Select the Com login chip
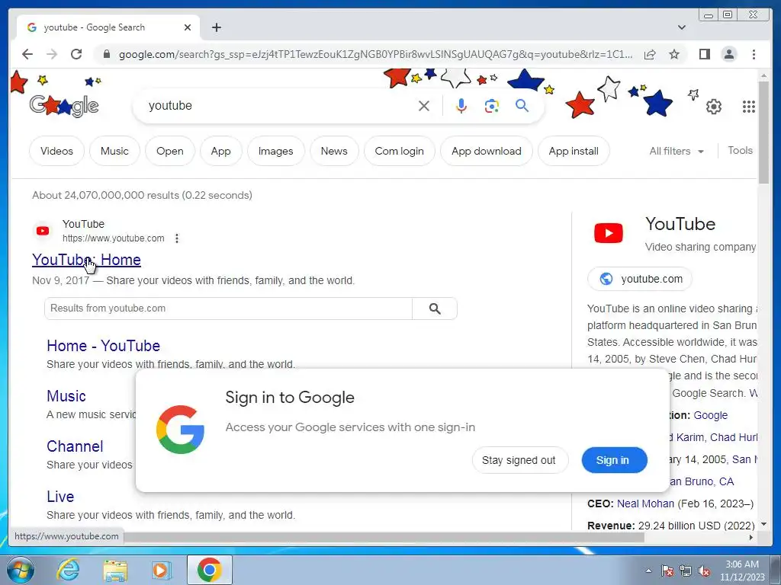 point(400,151)
